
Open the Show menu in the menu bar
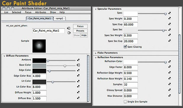coord(53,12)
